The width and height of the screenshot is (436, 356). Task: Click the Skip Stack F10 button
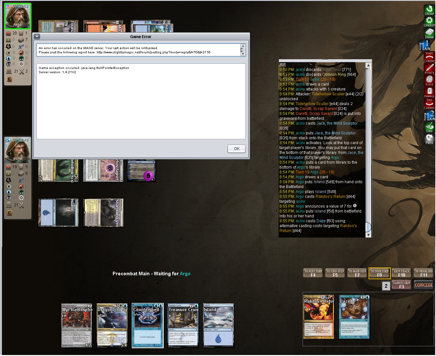coord(402,273)
